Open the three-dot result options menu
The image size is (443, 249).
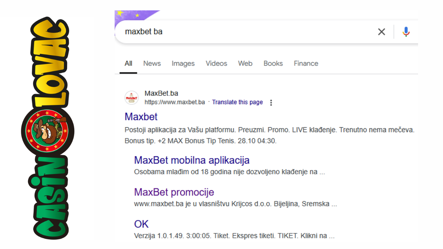[x=271, y=102]
